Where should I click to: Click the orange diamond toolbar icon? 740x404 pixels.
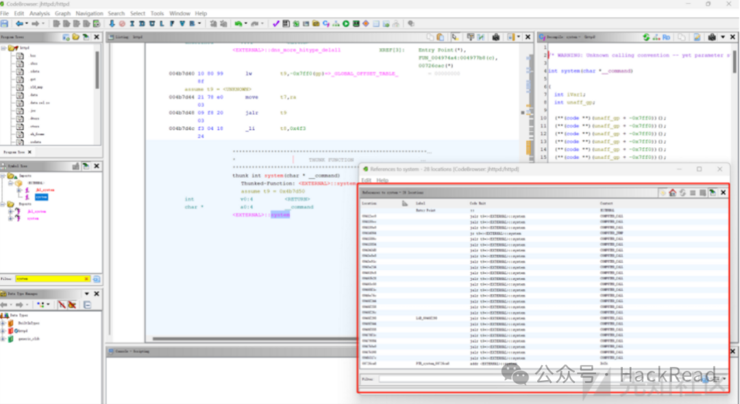point(366,23)
